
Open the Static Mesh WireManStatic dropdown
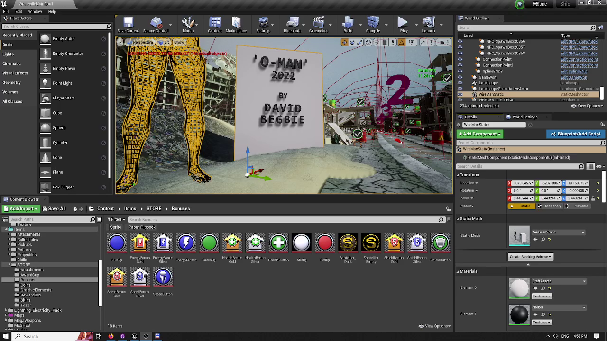pyautogui.click(x=558, y=233)
